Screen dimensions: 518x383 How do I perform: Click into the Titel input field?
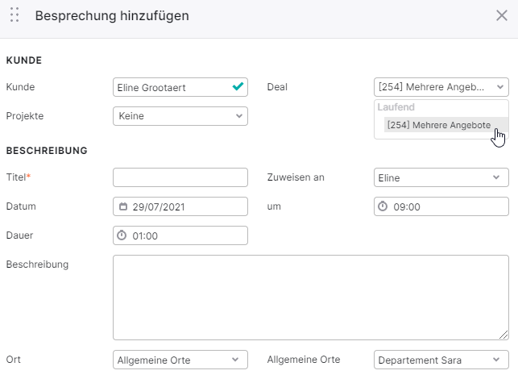coord(180,177)
